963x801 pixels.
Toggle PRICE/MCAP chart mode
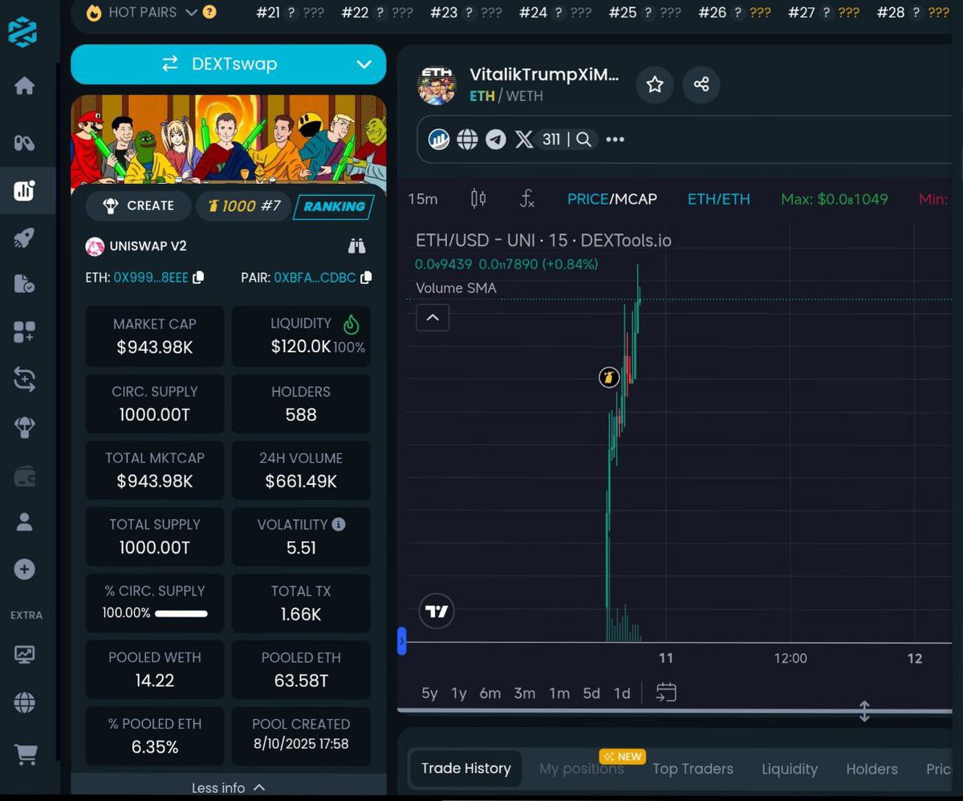coord(612,199)
